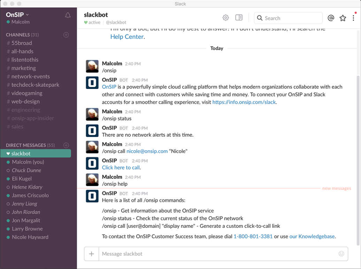Open Jon Margalit direct message

click(x=26, y=221)
